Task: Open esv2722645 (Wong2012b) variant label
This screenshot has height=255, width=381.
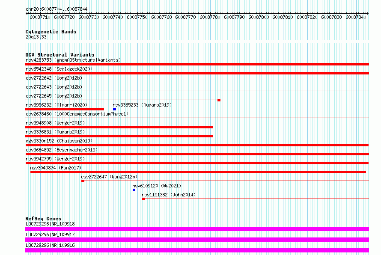Action: (54, 96)
